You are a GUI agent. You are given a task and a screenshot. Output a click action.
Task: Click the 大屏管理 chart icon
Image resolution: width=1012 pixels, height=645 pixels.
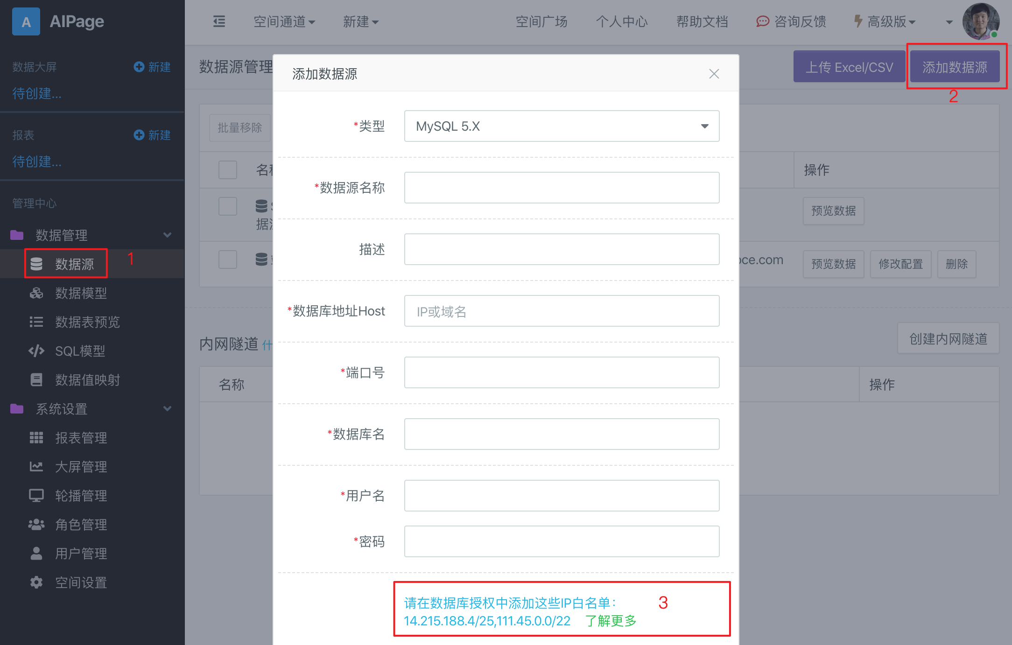(x=36, y=467)
